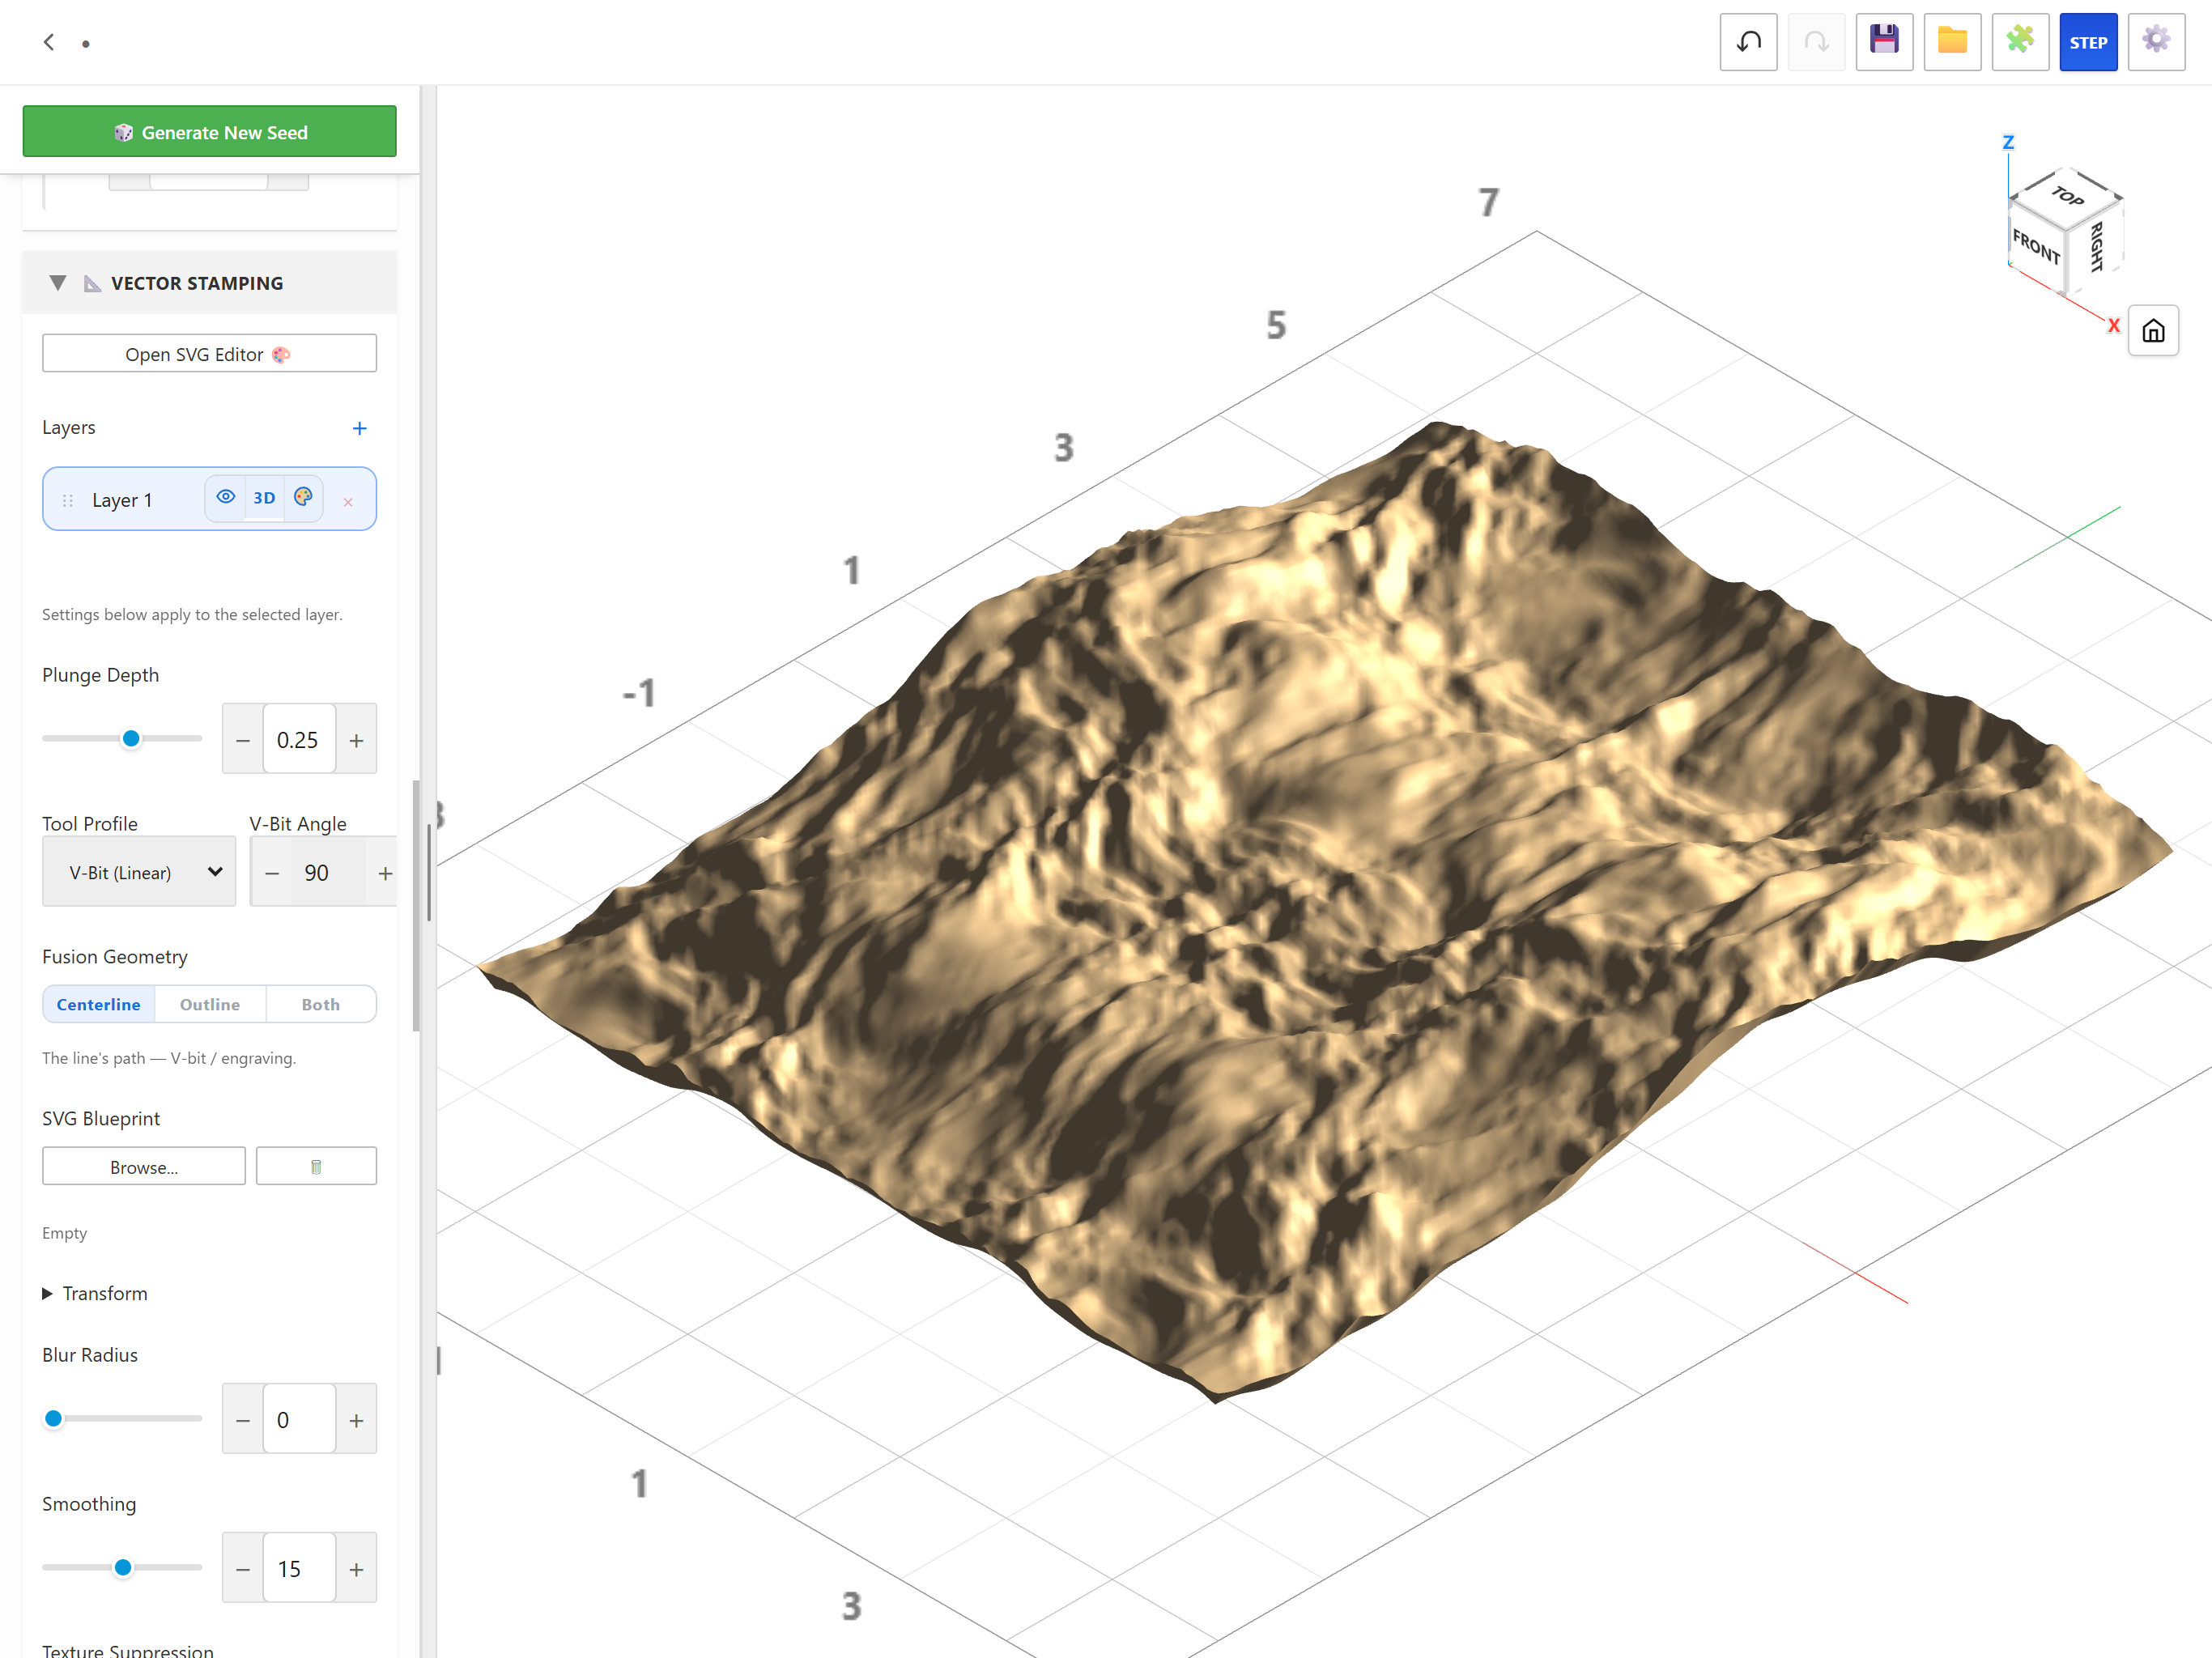Click the X axis label
The width and height of the screenshot is (2212, 1658).
(2113, 325)
